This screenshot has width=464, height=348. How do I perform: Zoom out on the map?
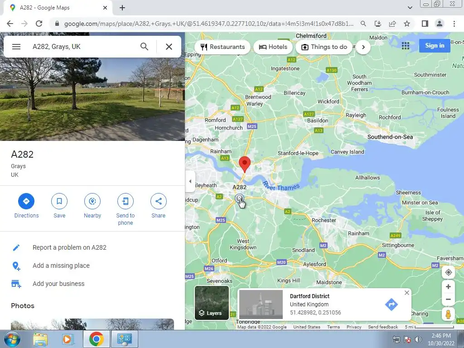(448, 299)
